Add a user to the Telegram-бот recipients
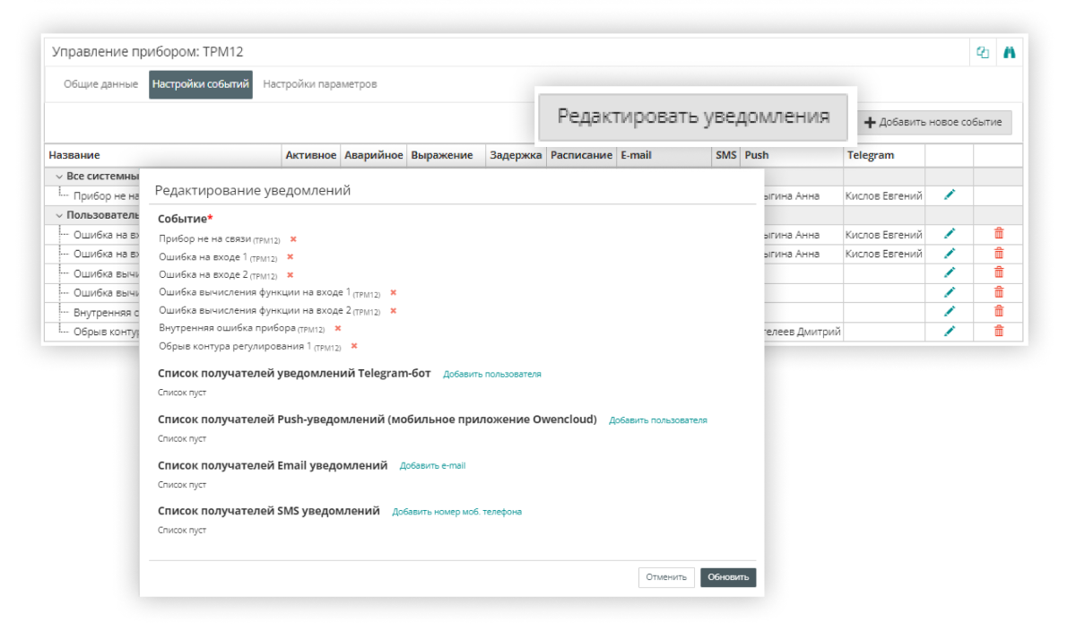Image resolution: width=1076 pixels, height=631 pixels. [x=492, y=374]
